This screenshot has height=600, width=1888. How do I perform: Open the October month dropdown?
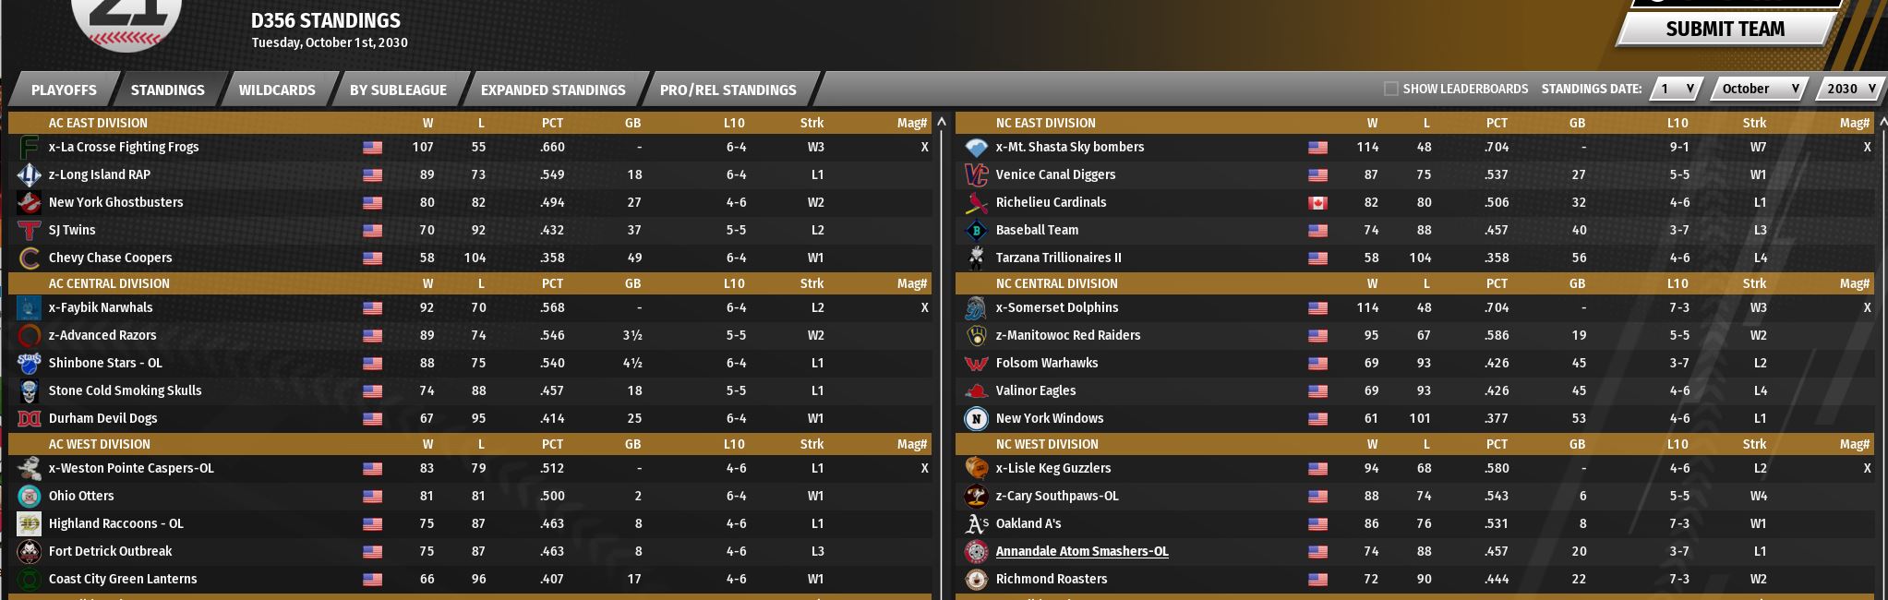tap(1761, 89)
